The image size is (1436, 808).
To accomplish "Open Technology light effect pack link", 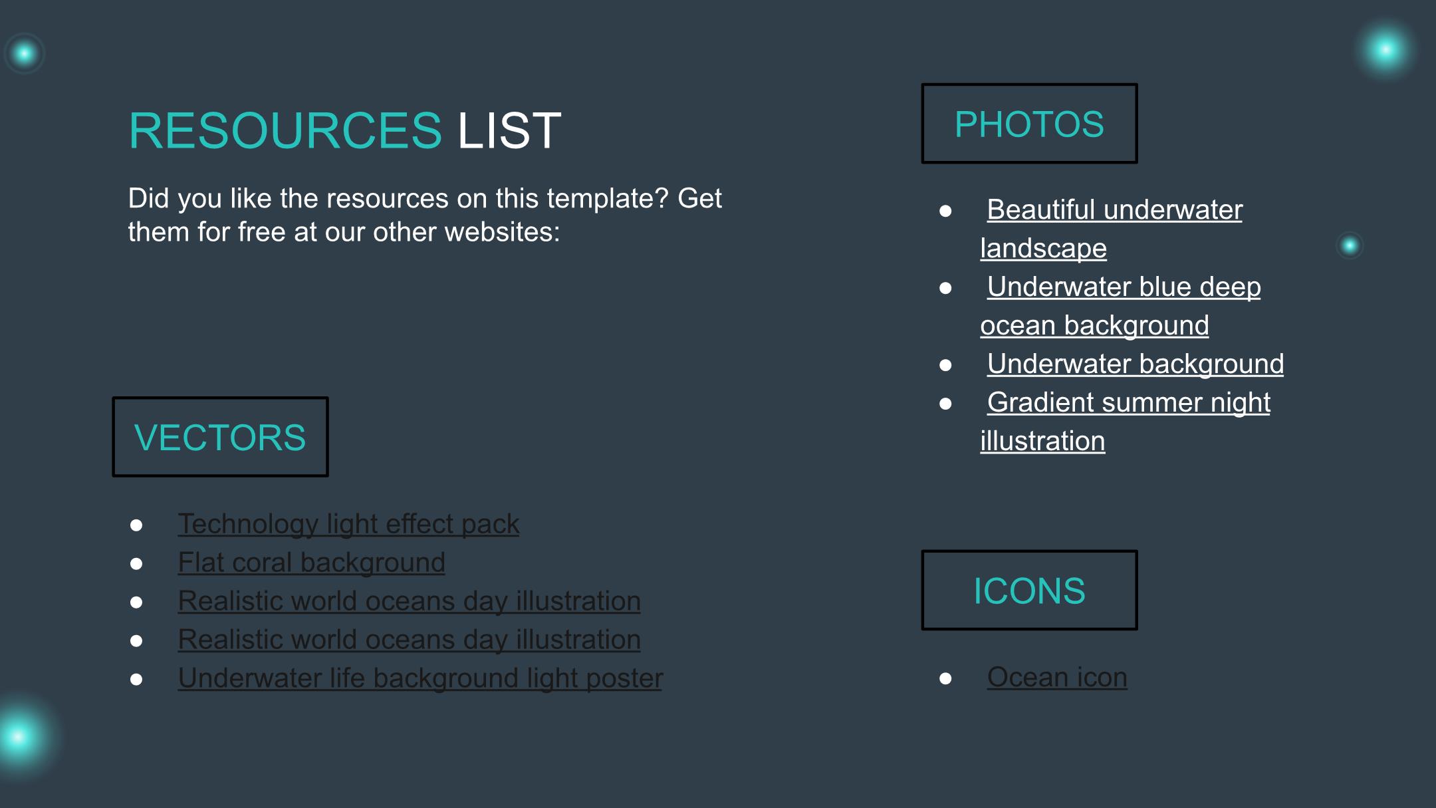I will [x=348, y=524].
